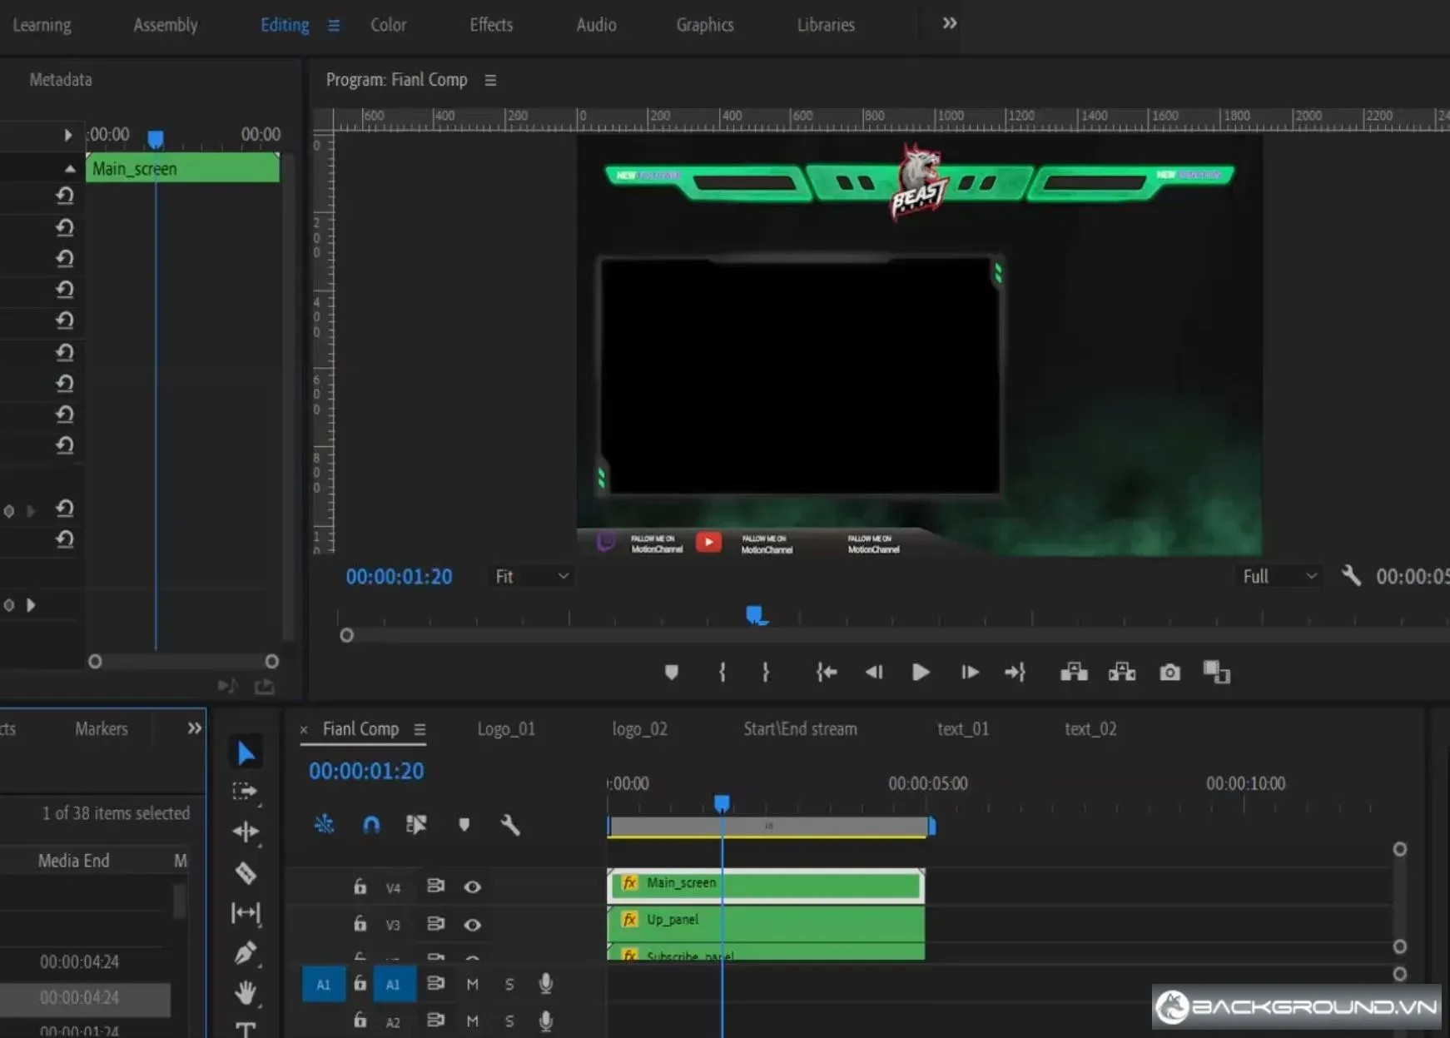
Task: Open the text_01 sequence tab
Action: 963,729
